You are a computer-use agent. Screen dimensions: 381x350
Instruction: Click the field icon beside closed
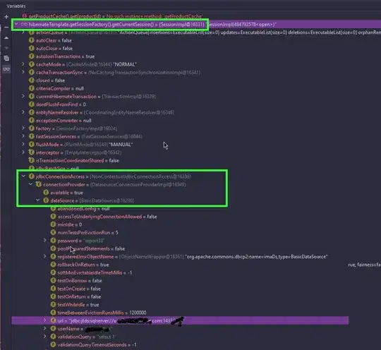point(32,80)
